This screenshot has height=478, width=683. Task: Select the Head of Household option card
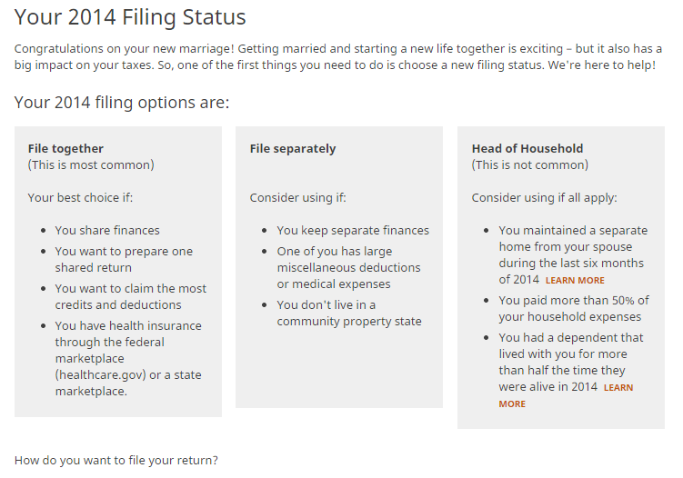[561, 277]
